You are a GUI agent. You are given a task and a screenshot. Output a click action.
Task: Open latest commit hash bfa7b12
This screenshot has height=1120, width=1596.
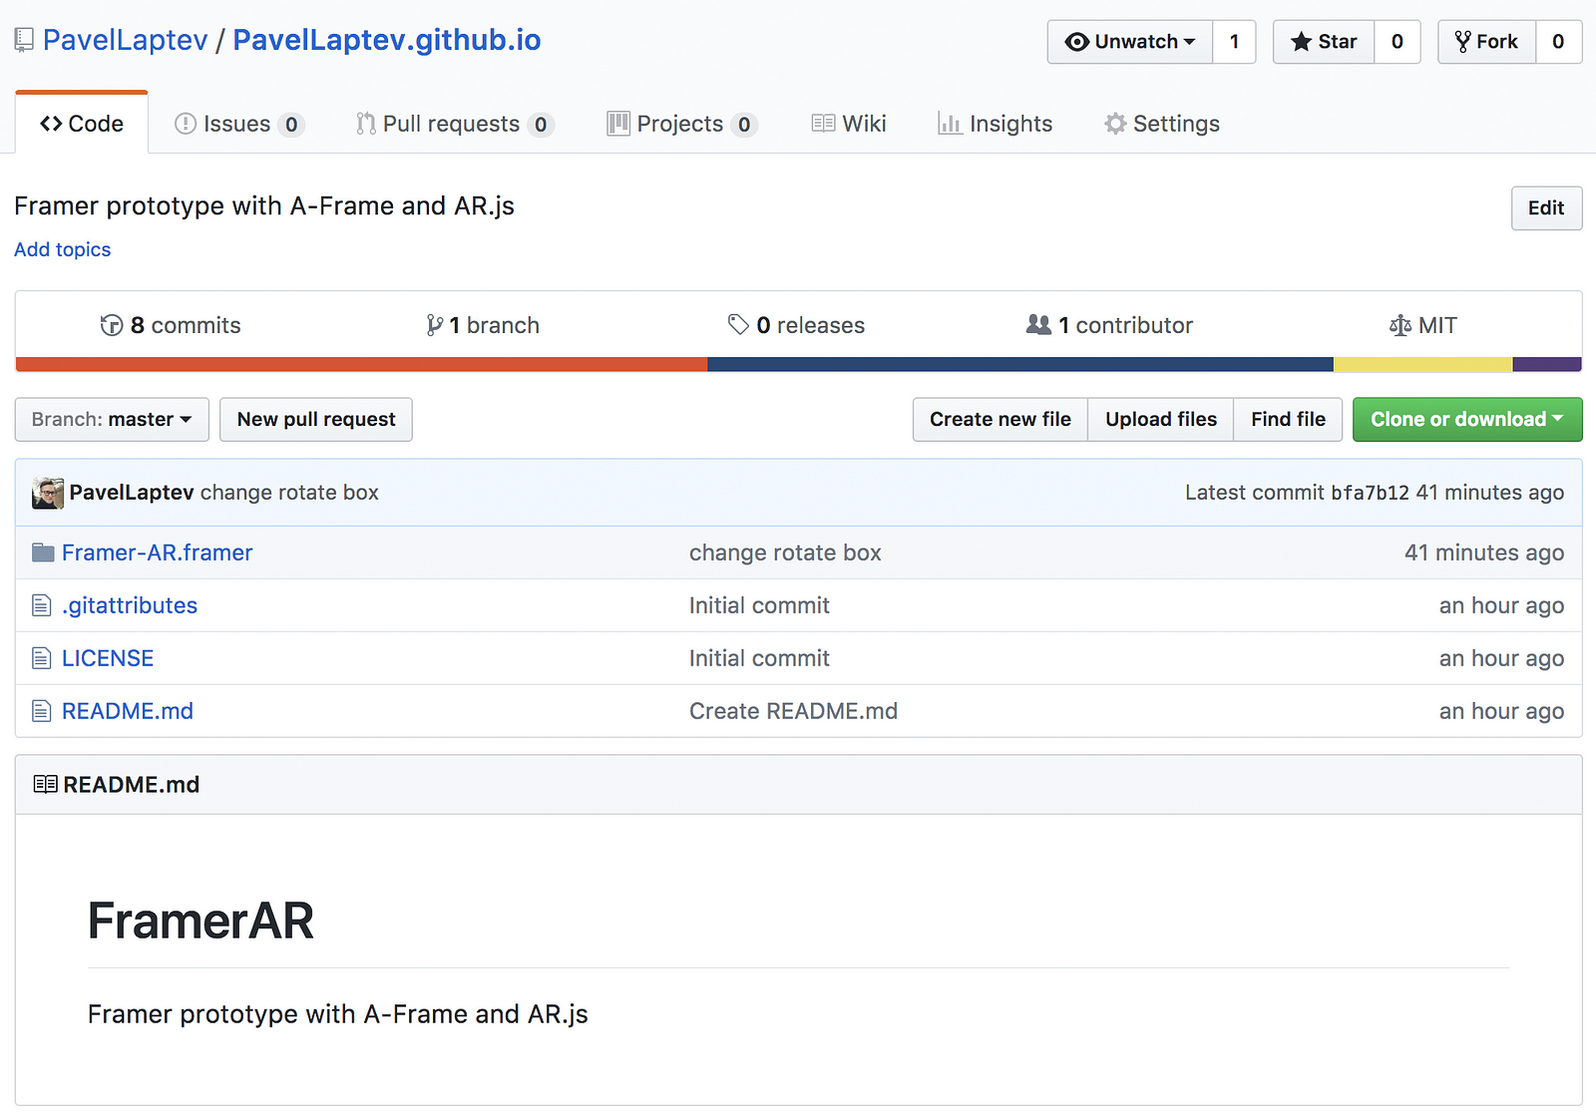click(1370, 493)
